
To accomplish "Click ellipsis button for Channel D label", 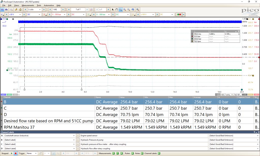I will pyautogui.click(x=77, y=149).
